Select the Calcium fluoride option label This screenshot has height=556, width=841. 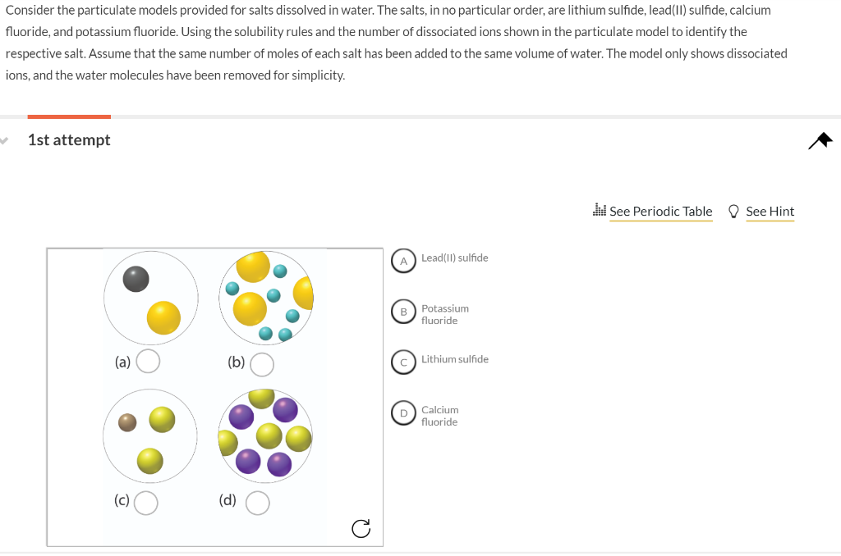440,416
